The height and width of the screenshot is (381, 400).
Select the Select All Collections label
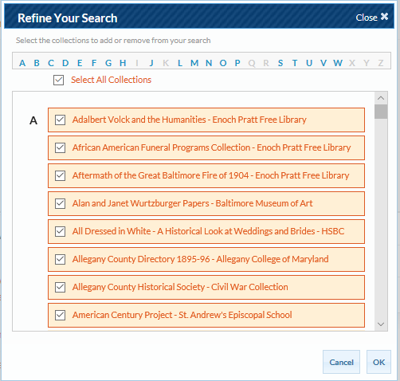click(111, 80)
